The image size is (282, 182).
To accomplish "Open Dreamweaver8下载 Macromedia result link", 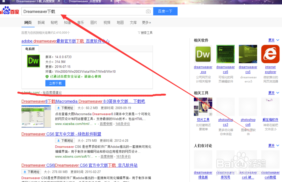I will 83,101.
